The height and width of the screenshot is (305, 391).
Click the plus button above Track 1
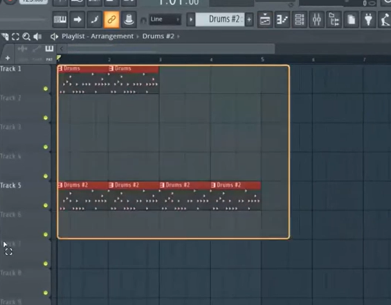pos(8,58)
